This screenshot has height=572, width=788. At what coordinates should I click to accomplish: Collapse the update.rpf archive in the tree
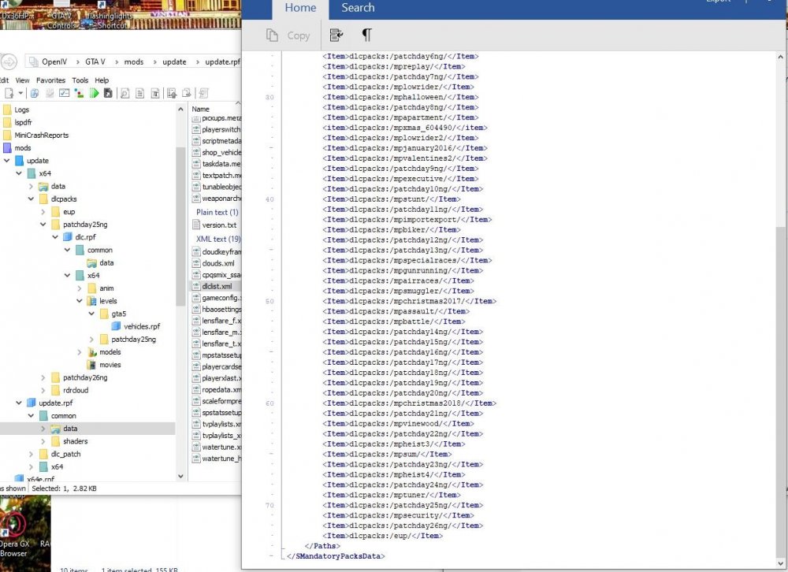tap(19, 403)
